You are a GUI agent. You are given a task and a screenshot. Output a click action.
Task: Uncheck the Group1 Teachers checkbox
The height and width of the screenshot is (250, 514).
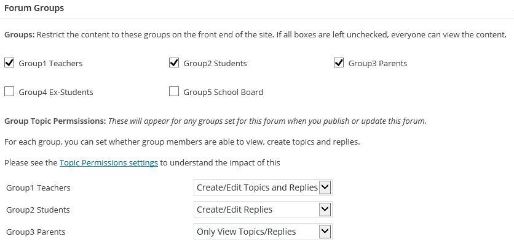pos(9,63)
